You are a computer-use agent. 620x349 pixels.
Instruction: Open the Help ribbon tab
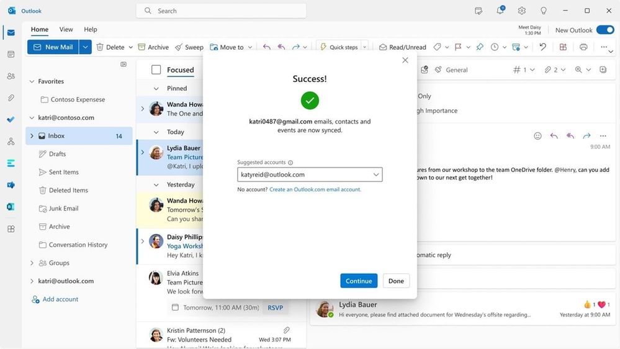coord(90,29)
